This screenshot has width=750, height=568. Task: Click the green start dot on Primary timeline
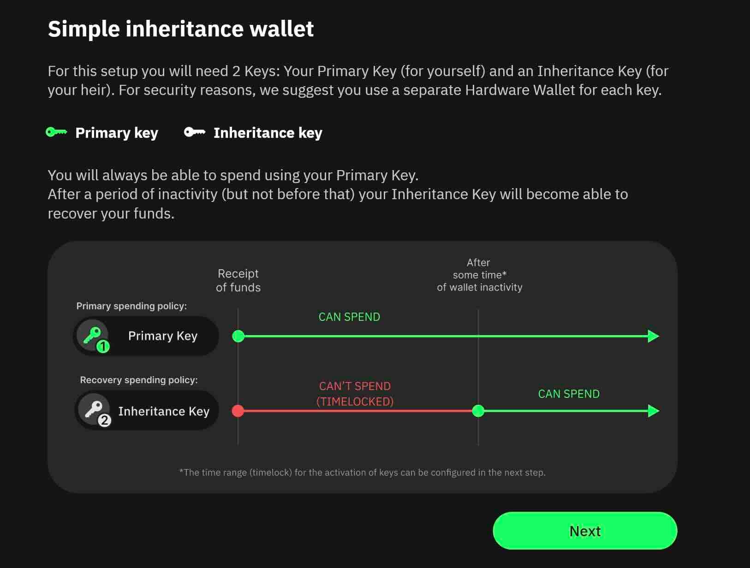[238, 336]
